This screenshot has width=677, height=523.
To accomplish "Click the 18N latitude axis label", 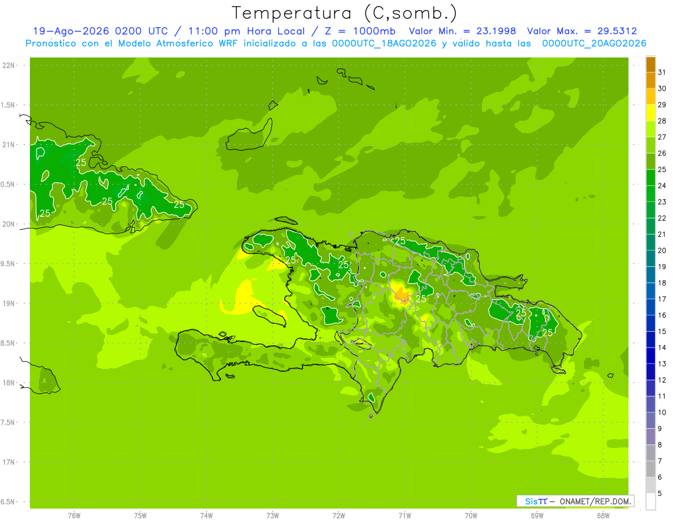I will click(8, 383).
